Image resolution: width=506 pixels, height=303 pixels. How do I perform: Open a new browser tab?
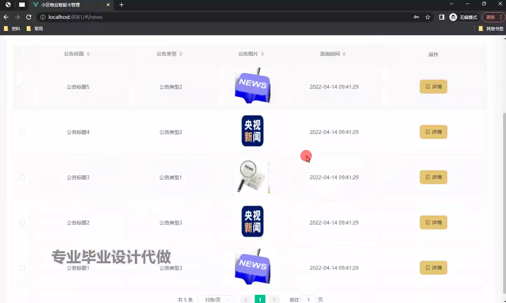122,5
